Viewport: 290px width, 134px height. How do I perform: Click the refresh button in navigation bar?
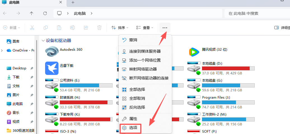pos(45,13)
